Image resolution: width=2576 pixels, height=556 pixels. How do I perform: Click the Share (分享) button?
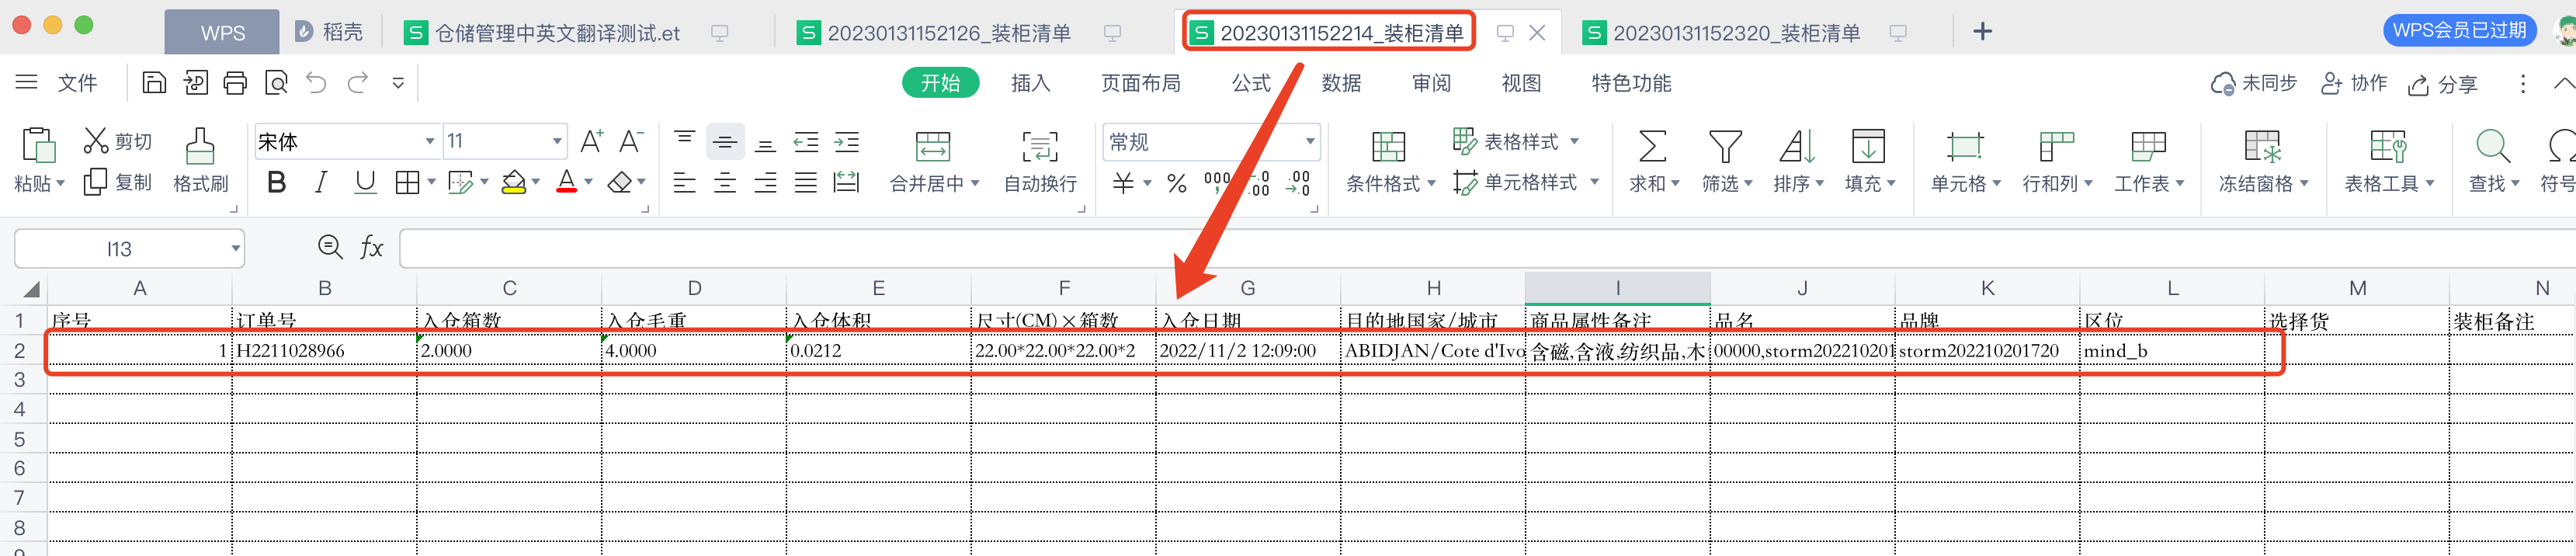[x=2443, y=84]
